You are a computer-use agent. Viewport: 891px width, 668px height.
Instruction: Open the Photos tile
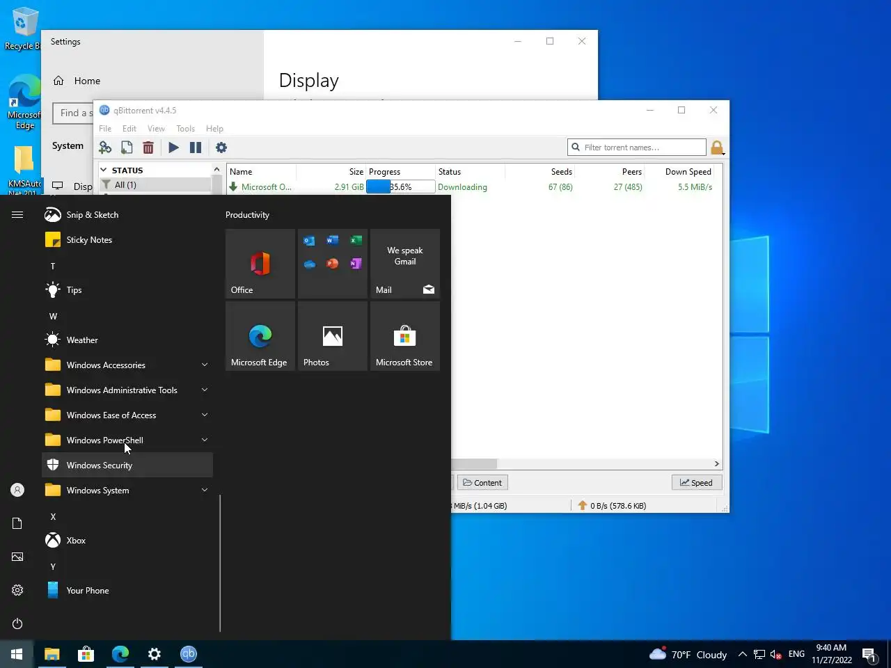tap(333, 336)
